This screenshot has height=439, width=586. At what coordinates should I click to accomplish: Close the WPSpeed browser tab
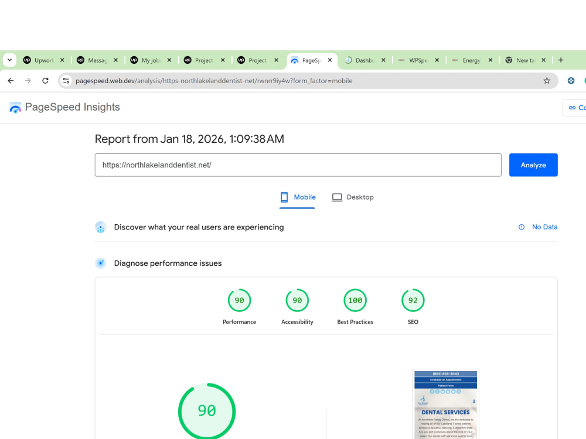click(437, 60)
